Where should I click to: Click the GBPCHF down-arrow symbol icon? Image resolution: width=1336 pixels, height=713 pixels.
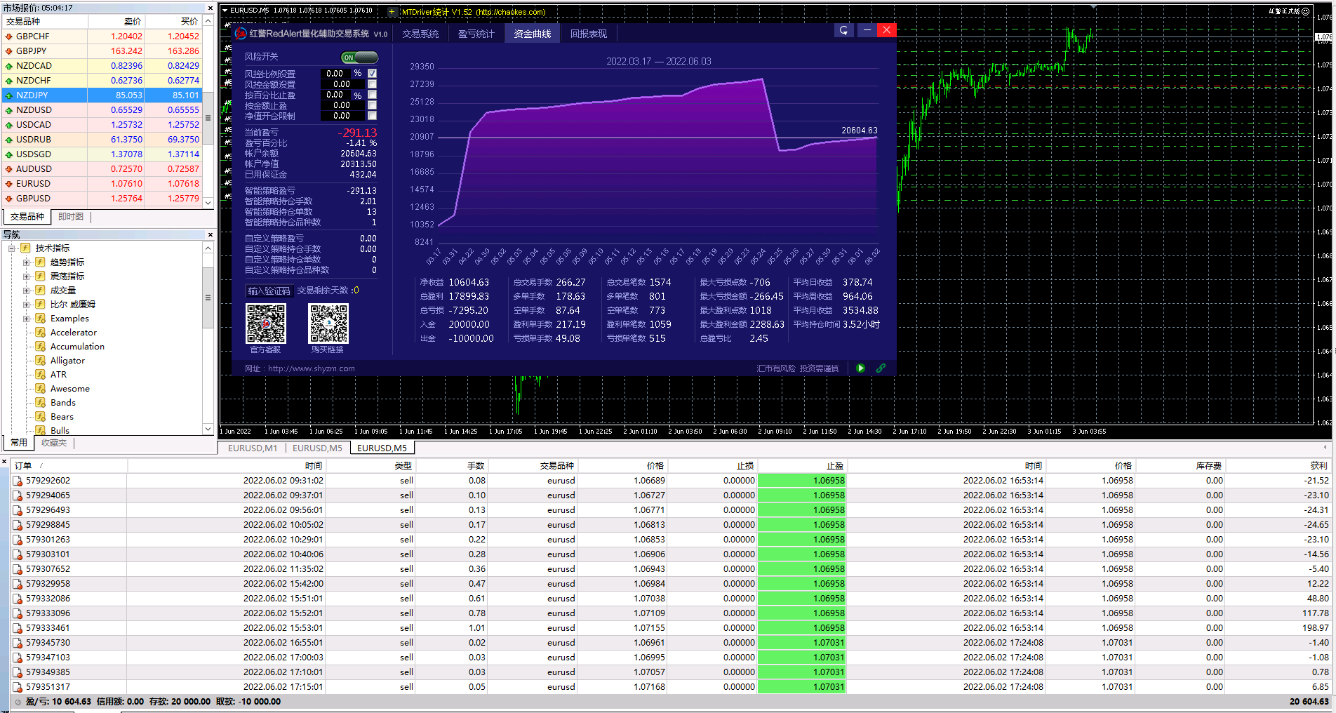(9, 36)
